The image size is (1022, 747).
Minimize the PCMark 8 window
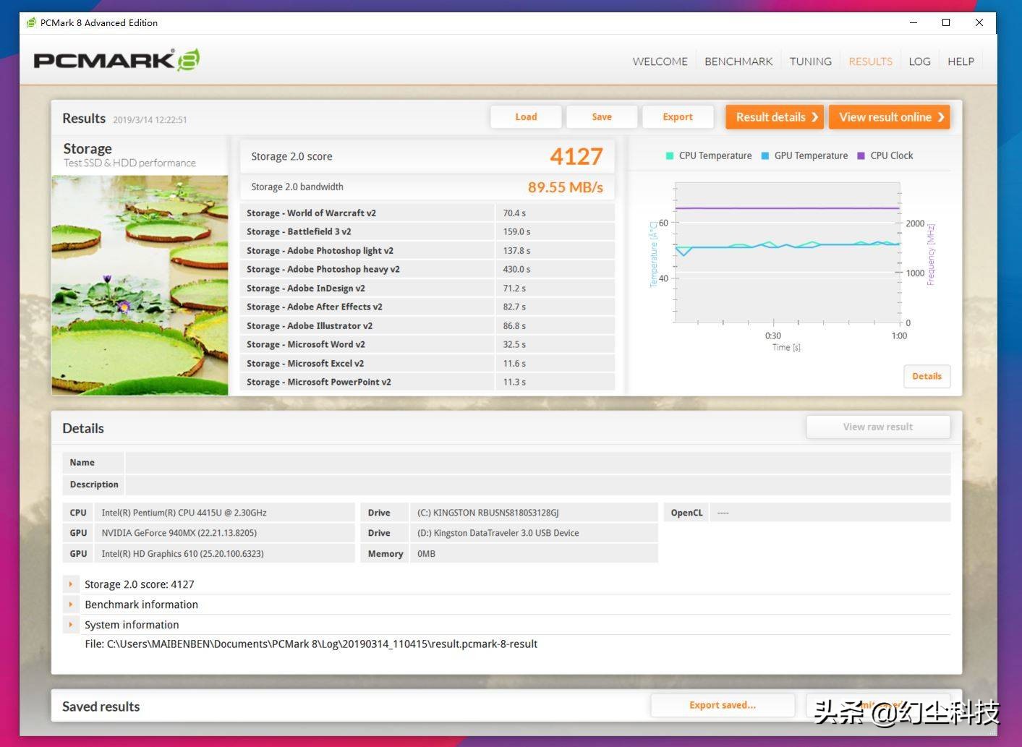click(x=913, y=22)
